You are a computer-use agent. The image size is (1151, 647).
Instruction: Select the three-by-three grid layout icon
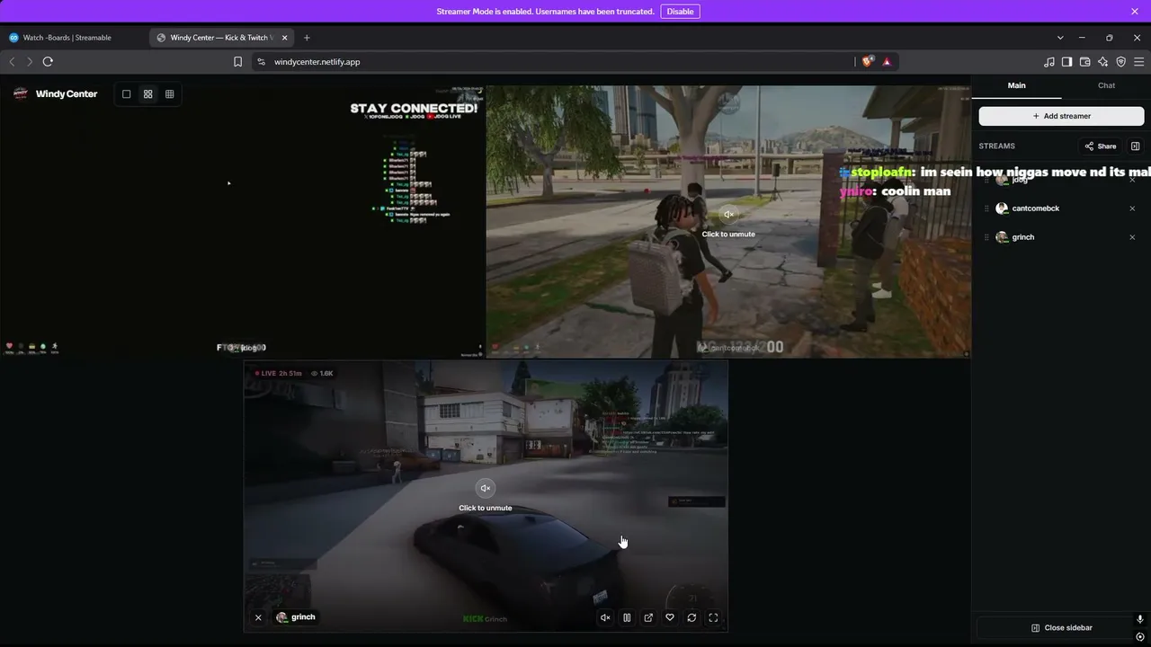169,94
